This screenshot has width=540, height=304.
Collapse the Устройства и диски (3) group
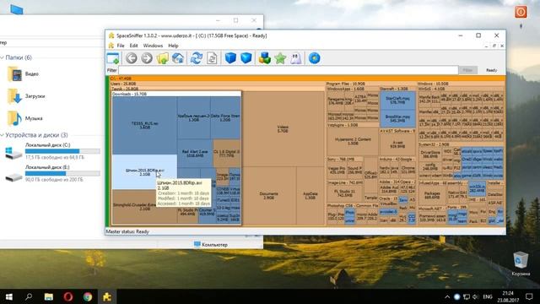pos(3,135)
